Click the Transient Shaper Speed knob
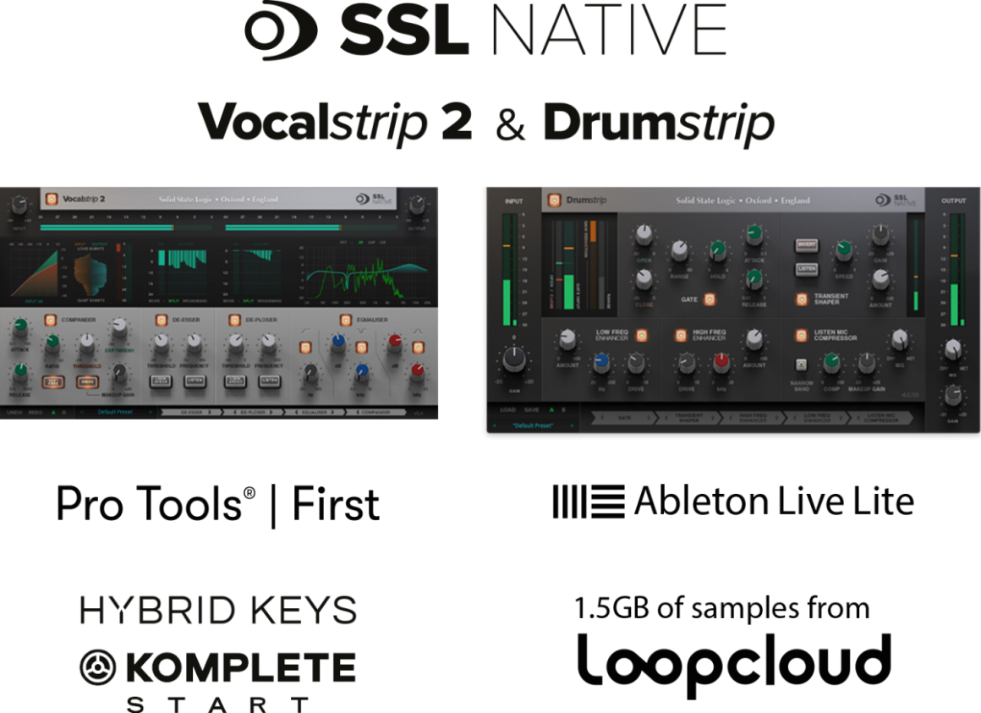 point(843,250)
